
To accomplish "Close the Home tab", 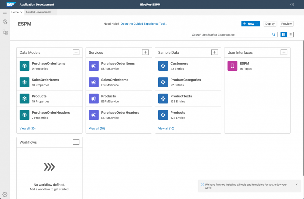I will [x=21, y=12].
